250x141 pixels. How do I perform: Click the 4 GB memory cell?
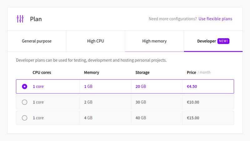click(88, 118)
